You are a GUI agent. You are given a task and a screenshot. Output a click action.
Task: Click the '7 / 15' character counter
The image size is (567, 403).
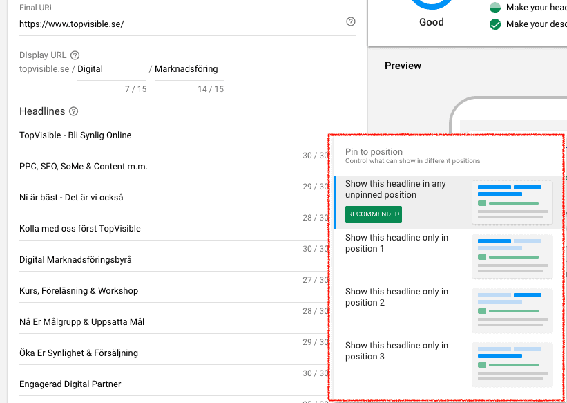click(x=135, y=89)
